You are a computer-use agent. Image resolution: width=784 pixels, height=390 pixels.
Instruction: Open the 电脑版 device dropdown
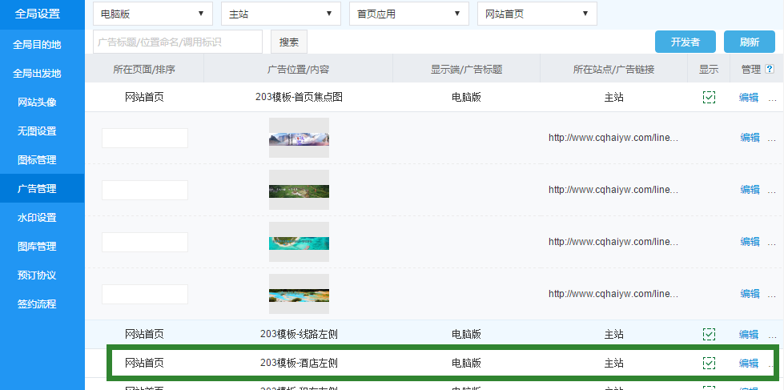152,14
